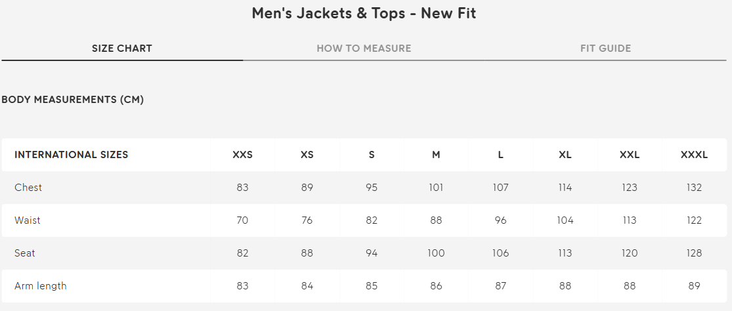Click the Men's Jackets & Tops title
Screen dimensions: 732x311
click(364, 13)
